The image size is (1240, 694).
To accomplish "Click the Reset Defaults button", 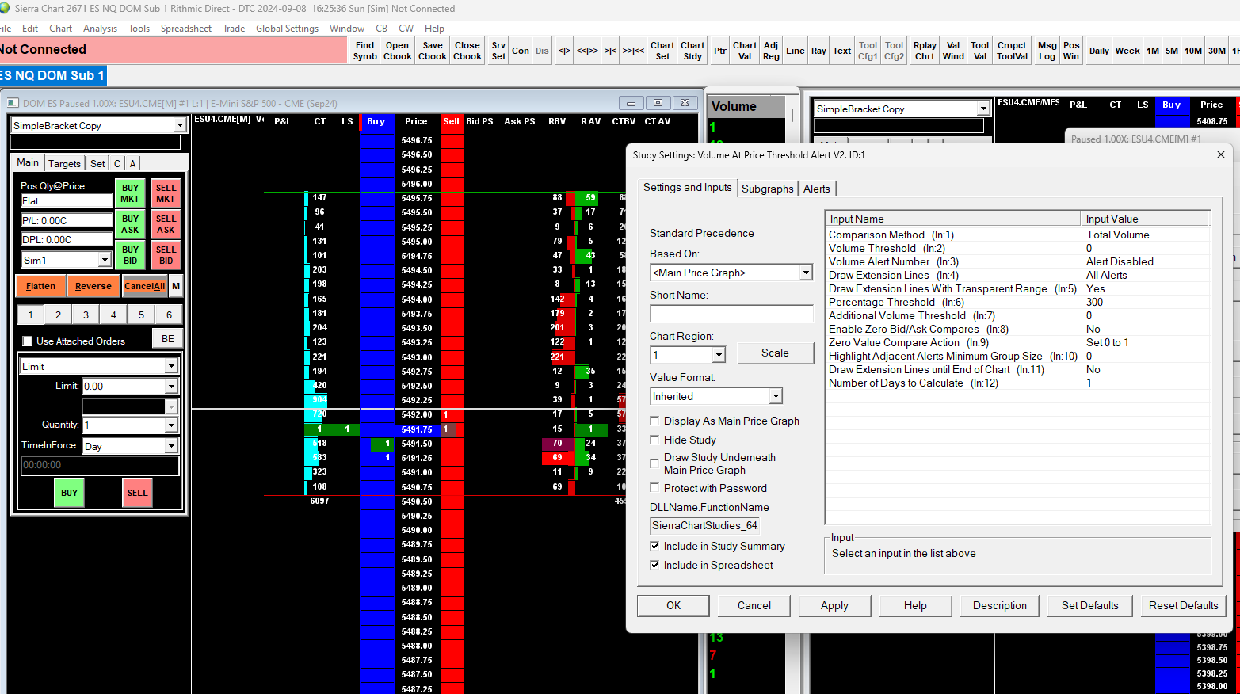I will [x=1184, y=605].
